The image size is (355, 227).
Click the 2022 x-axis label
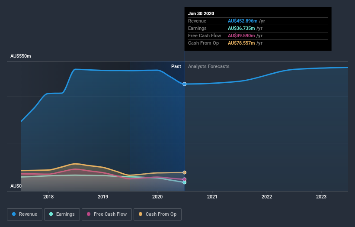point(267,197)
